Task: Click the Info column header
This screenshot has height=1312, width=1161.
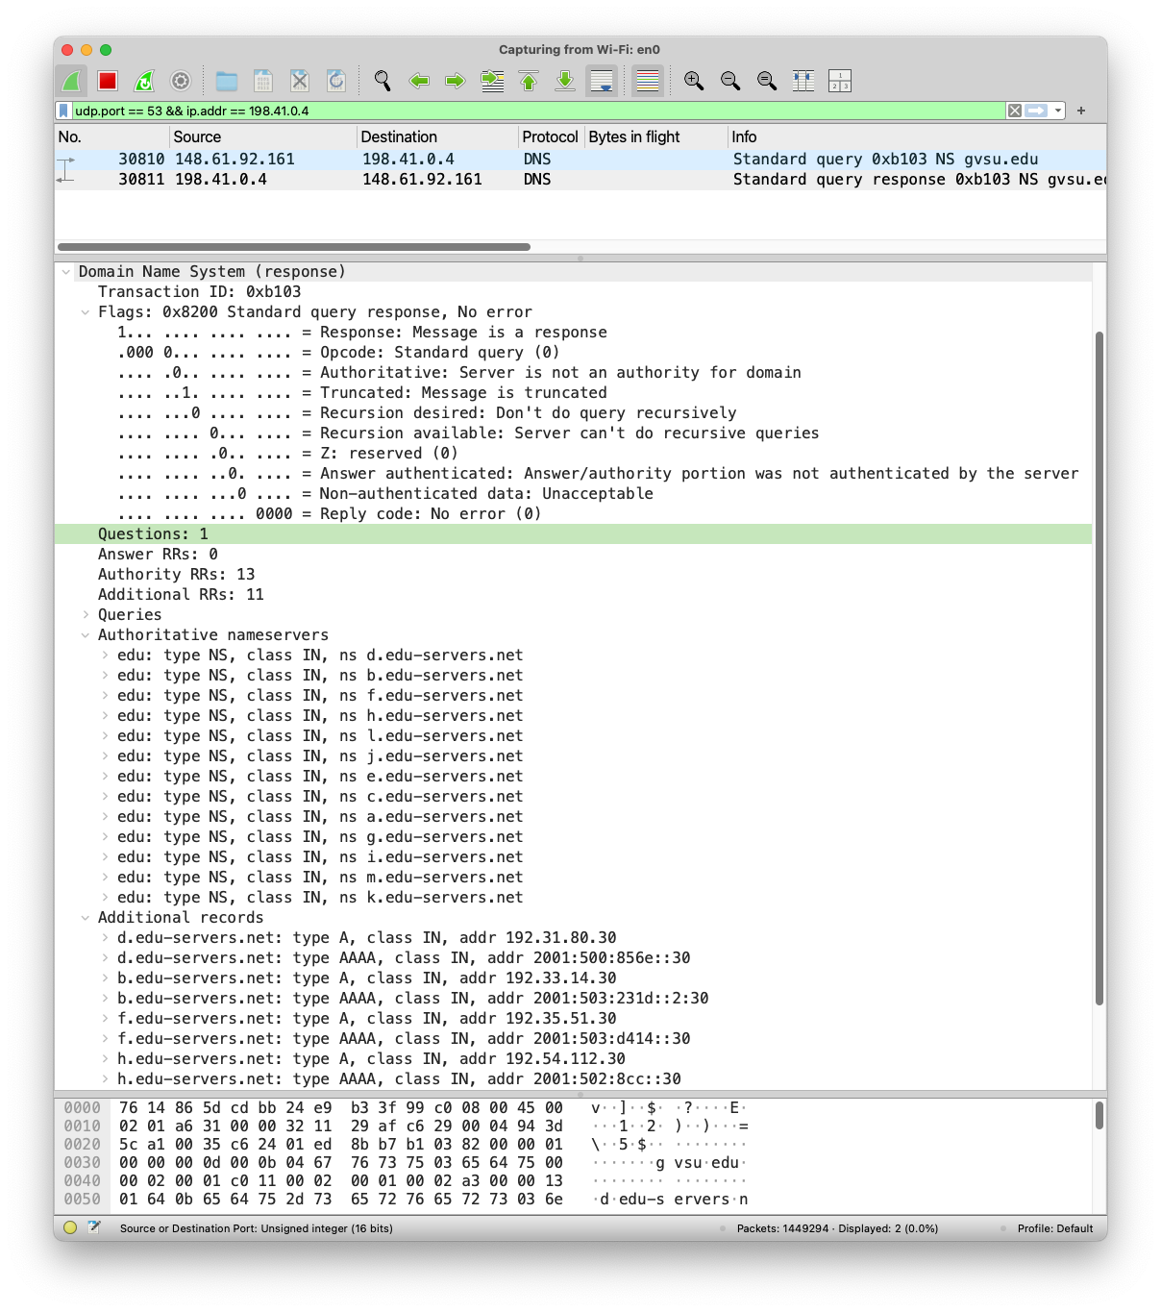Action: pyautogui.click(x=916, y=136)
